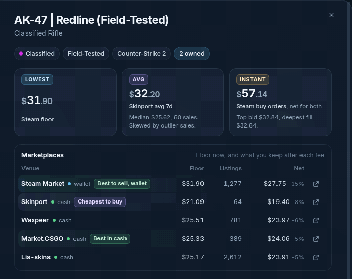Viewport: 352px width, 279px height.
Task: Click Market.CSGO net value $24.06
Action: coord(279,239)
